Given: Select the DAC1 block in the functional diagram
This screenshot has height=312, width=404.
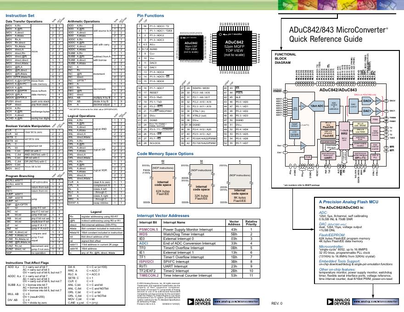Looking at the screenshot, I should pyautogui.click(x=367, y=111).
